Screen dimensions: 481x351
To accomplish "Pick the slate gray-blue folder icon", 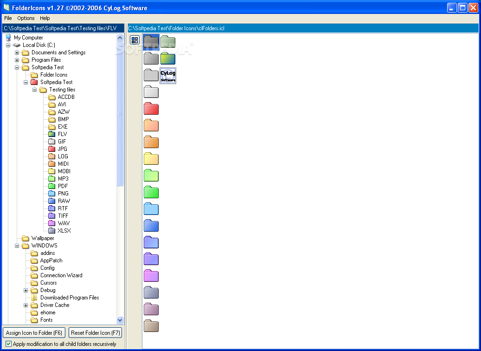I will [x=151, y=292].
